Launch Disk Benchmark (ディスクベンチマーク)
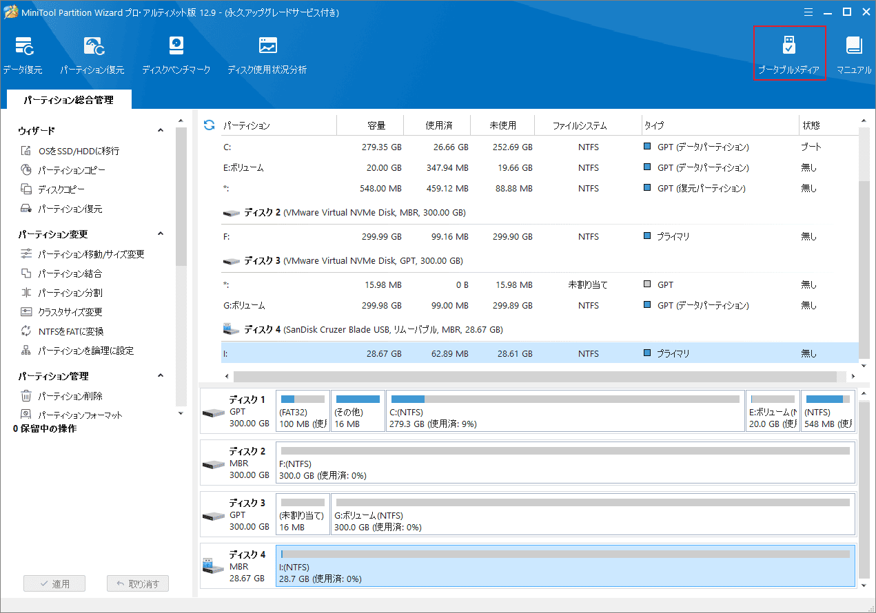 176,55
